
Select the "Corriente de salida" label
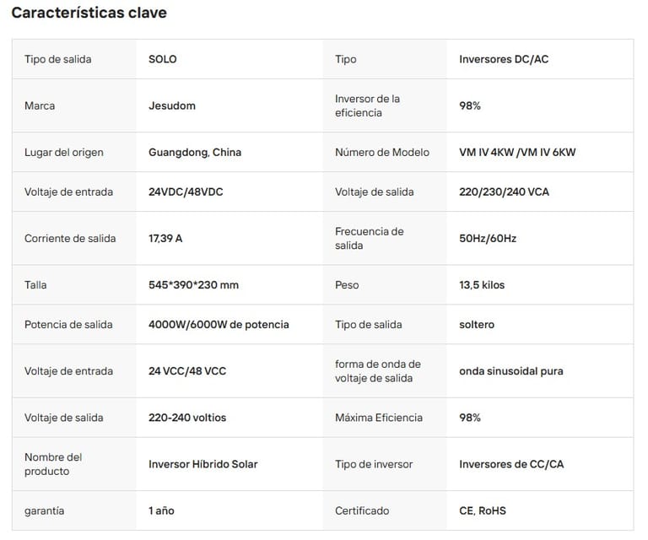tap(70, 238)
